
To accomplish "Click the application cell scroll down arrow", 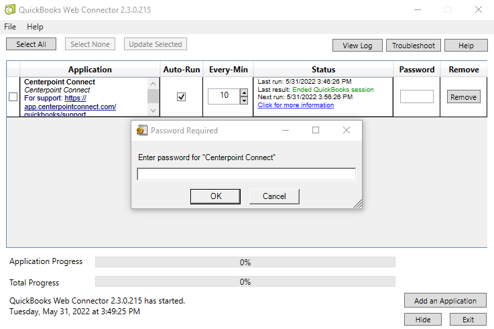I will [x=153, y=111].
